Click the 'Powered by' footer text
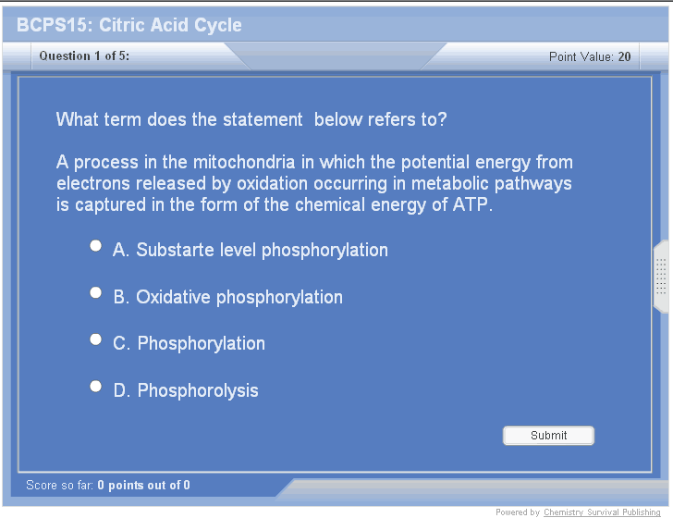 (x=518, y=512)
